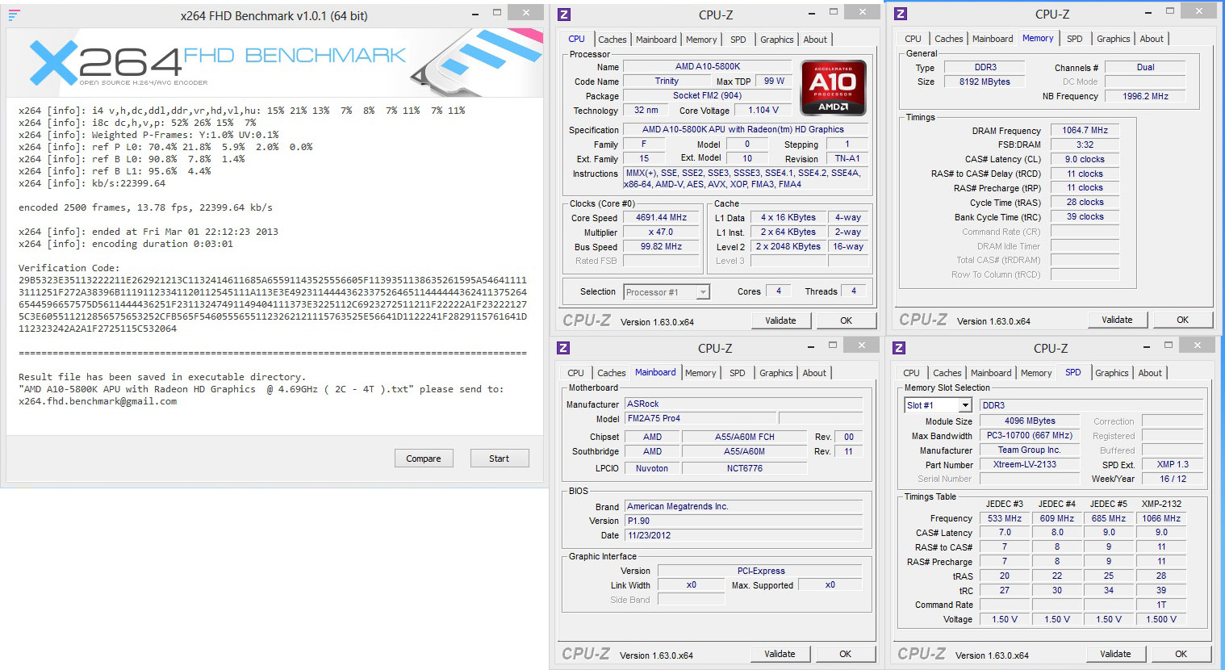Viewport: 1225px width, 670px height.
Task: Click the processor name field "AMD A10-5800K"
Action: [708, 66]
